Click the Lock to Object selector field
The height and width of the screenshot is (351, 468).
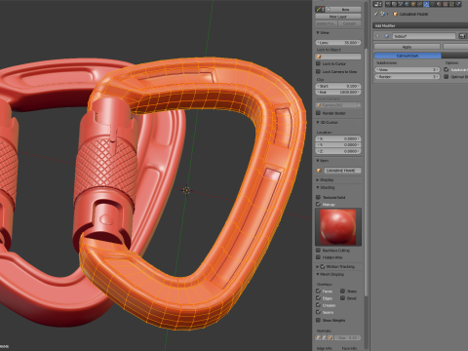point(338,57)
